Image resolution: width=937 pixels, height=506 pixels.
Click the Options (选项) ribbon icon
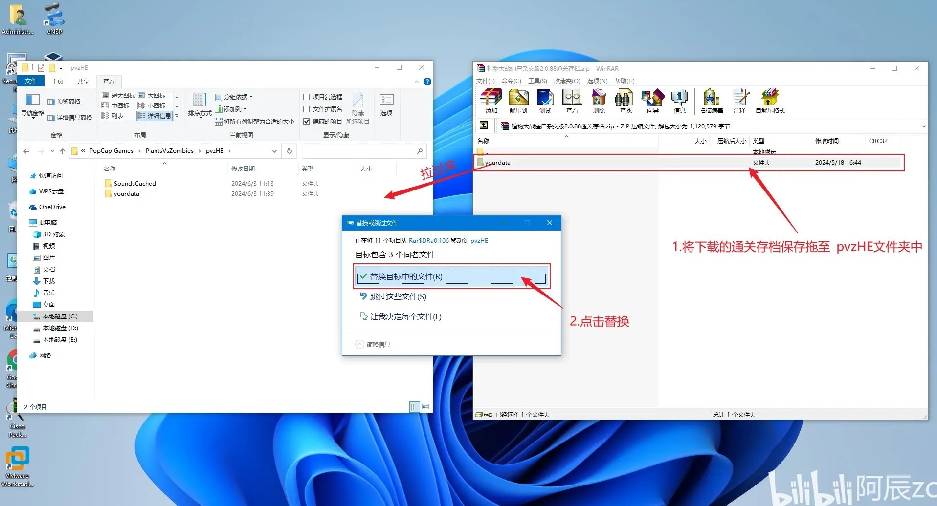(386, 105)
